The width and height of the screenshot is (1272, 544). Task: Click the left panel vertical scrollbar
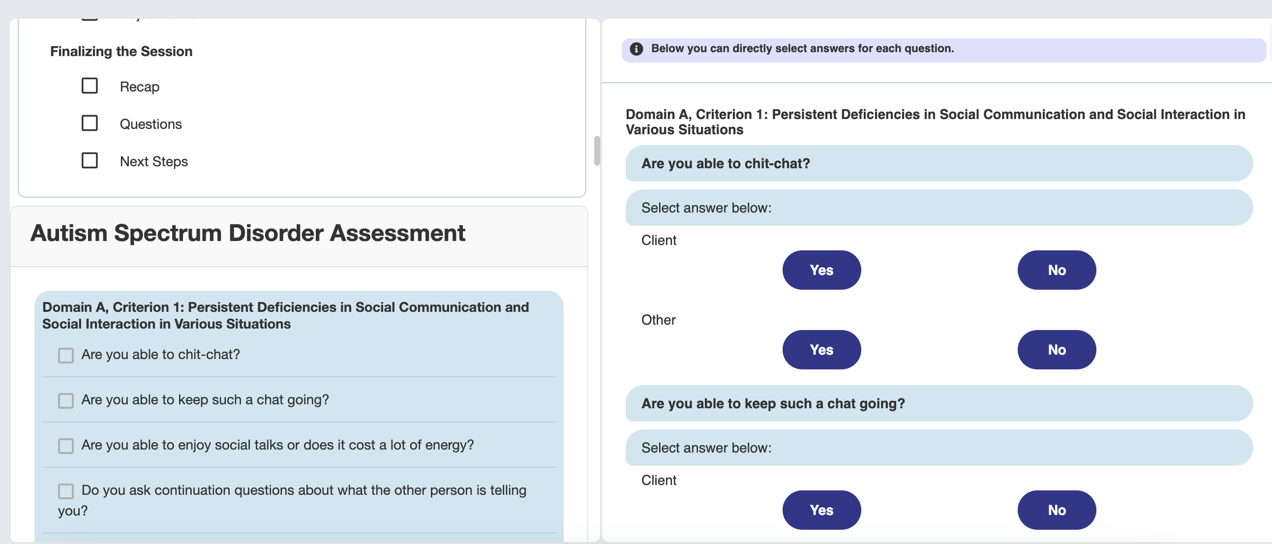[x=597, y=151]
